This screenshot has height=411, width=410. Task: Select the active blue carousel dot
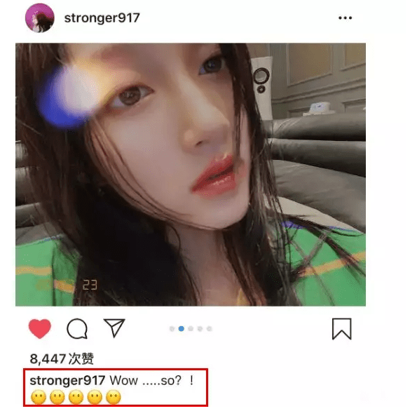click(x=182, y=329)
